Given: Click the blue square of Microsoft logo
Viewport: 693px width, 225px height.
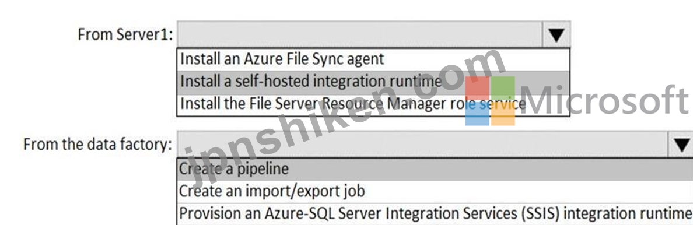Looking at the screenshot, I should coord(477,114).
